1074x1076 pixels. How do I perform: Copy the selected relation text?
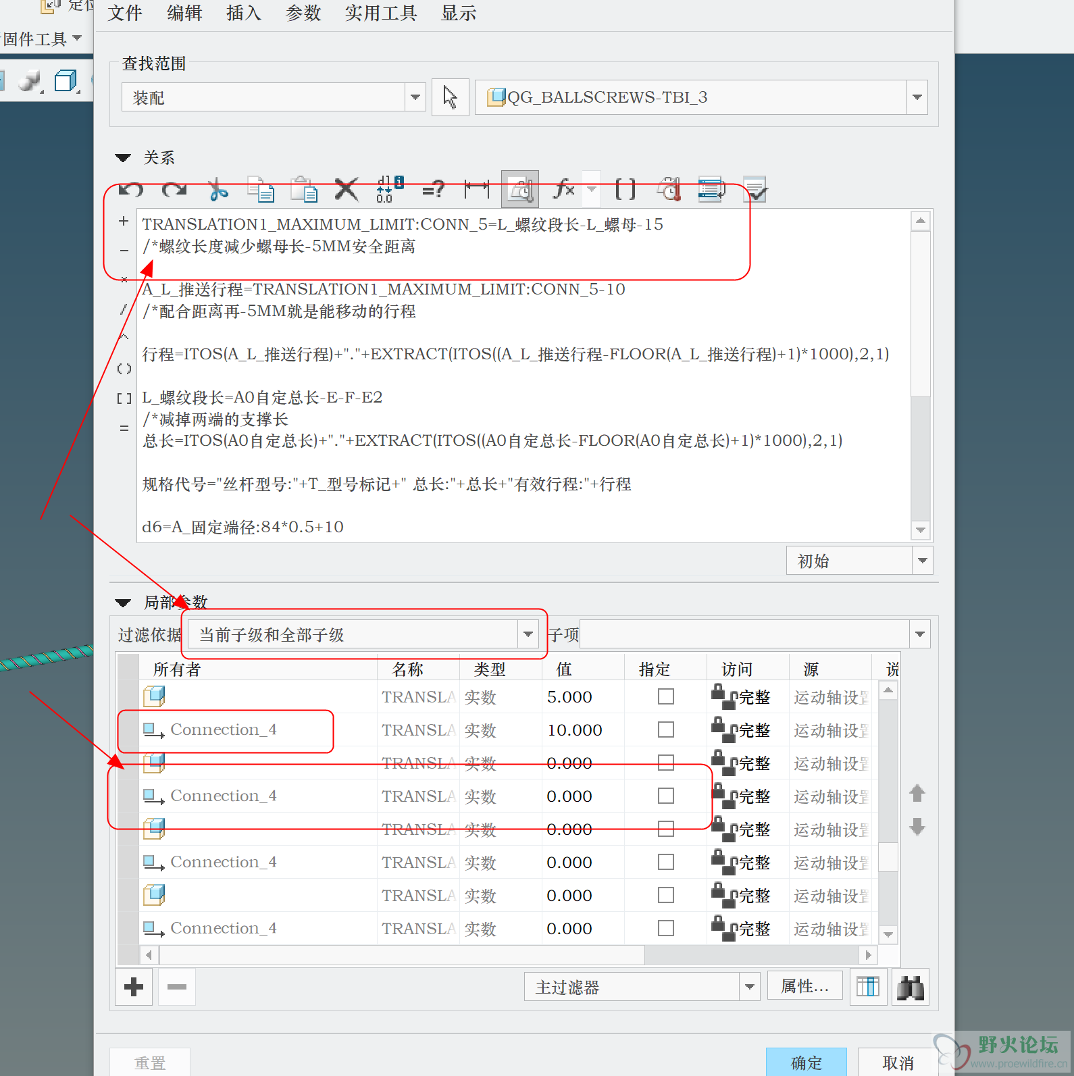(261, 190)
